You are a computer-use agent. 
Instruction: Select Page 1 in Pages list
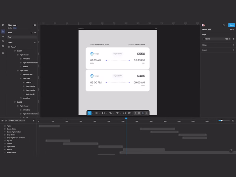click(x=22, y=37)
